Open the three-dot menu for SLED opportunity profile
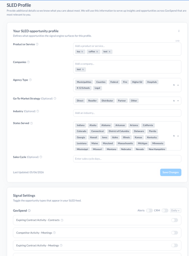Viewport: 189px width, 256px height. 179,31
